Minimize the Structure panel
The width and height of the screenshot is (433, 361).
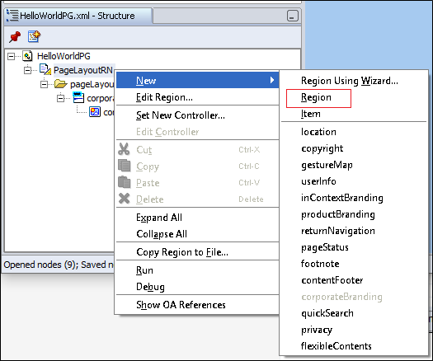[x=293, y=16]
